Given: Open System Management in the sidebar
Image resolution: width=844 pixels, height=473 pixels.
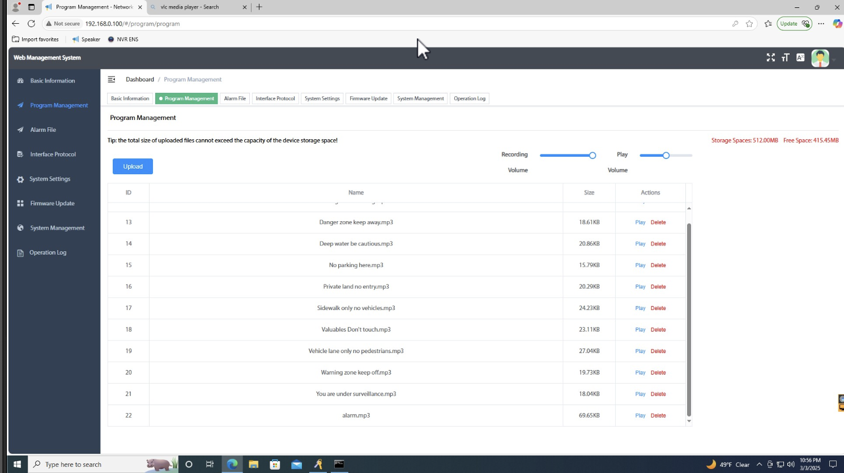Looking at the screenshot, I should [x=57, y=228].
